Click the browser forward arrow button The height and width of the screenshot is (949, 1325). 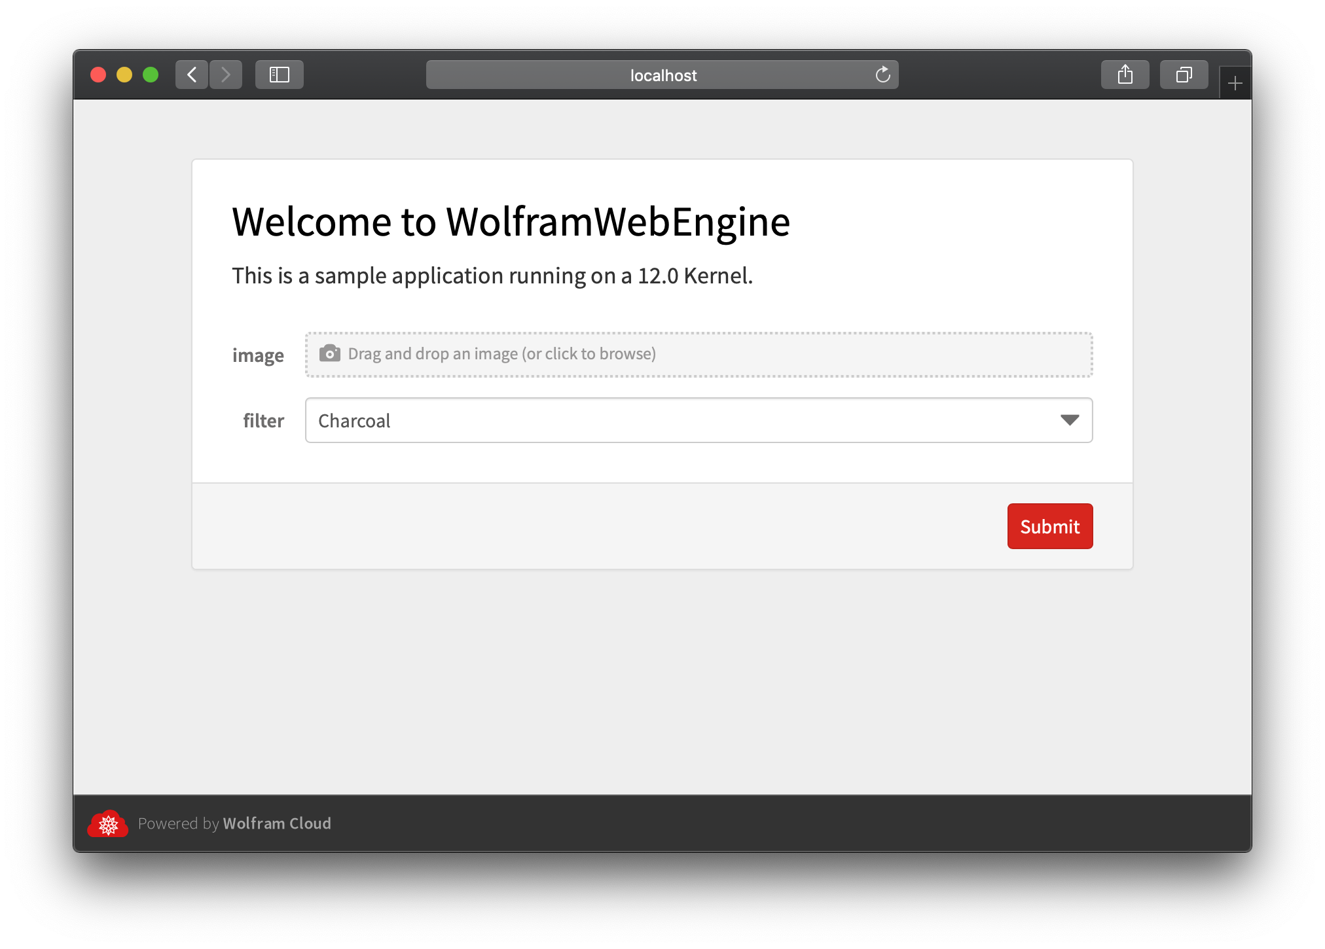pyautogui.click(x=226, y=75)
